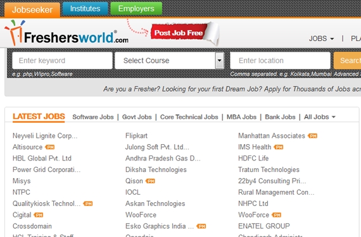This screenshot has height=237, width=361.
Task: Open Rural Management Con... link
Action: (x=276, y=192)
